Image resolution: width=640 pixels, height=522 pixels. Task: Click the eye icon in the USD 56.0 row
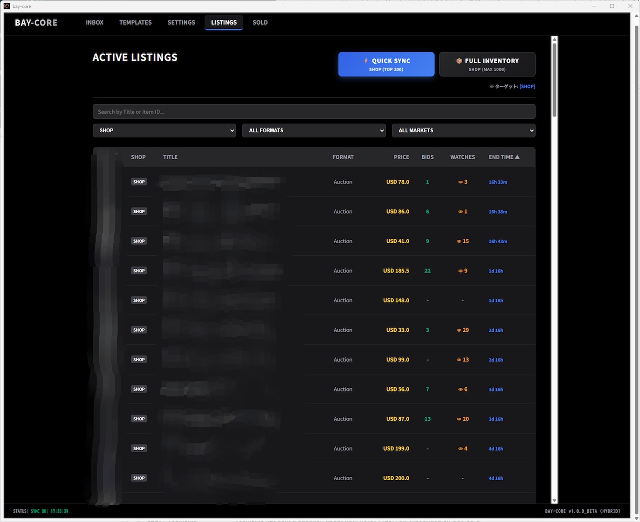[x=461, y=389]
